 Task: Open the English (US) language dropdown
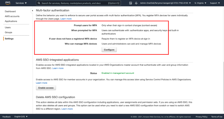[21, 117]
